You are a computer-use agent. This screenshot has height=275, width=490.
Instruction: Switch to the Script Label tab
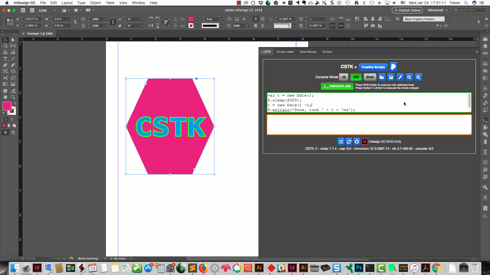coord(285,52)
